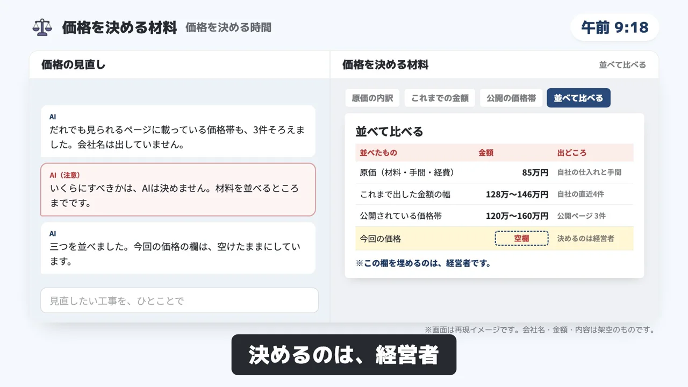Click the 午前 9:18 clock display
Viewport: 688px width, 387px height.
(x=615, y=27)
